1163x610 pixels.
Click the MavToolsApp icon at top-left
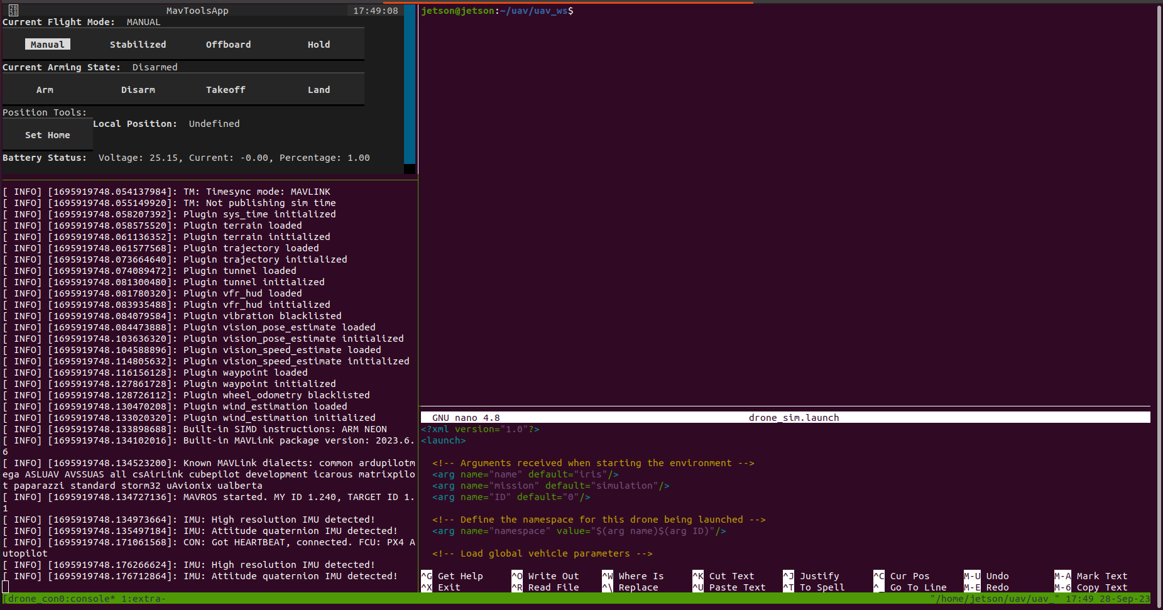[13, 10]
